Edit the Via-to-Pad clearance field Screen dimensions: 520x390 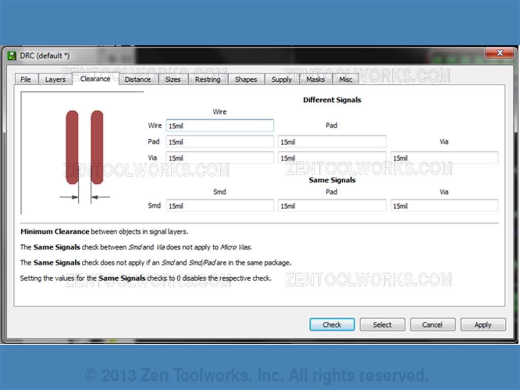pos(332,158)
